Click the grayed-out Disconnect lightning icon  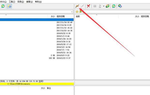(82, 6)
